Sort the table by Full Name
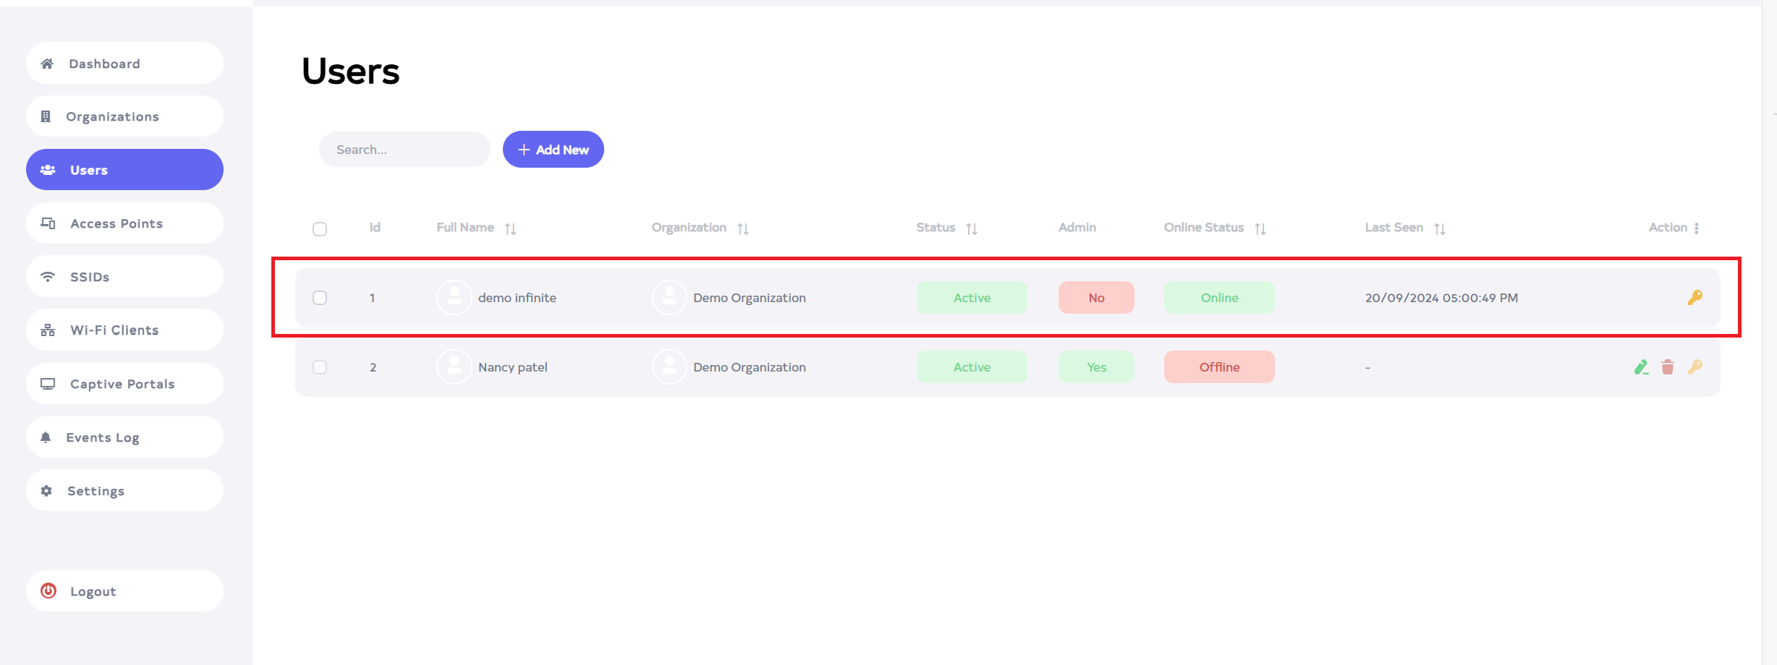Viewport: 1777px width, 665px height. pos(510,228)
